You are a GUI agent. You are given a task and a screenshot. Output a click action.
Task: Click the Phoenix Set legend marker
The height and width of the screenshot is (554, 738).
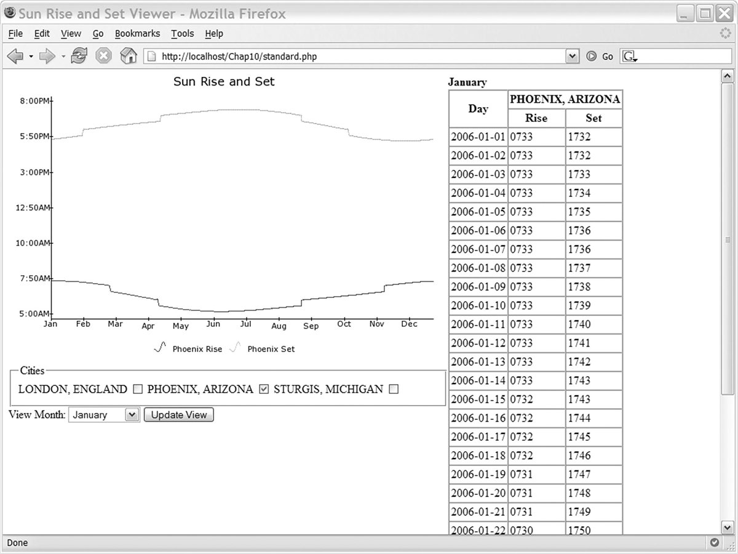coord(235,348)
